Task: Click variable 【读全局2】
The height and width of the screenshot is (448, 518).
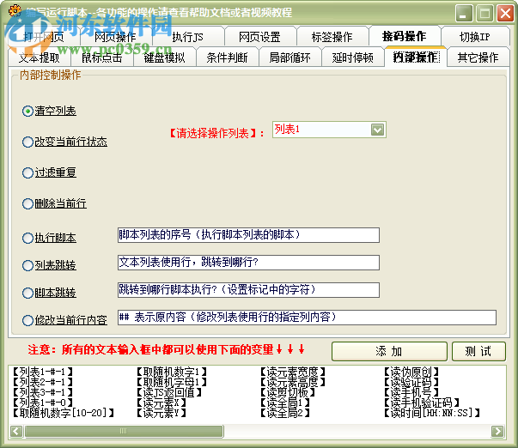Action: click(285, 413)
